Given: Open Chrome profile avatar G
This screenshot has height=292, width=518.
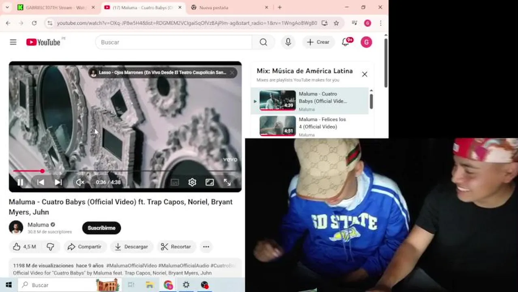Looking at the screenshot, I should pyautogui.click(x=368, y=23).
